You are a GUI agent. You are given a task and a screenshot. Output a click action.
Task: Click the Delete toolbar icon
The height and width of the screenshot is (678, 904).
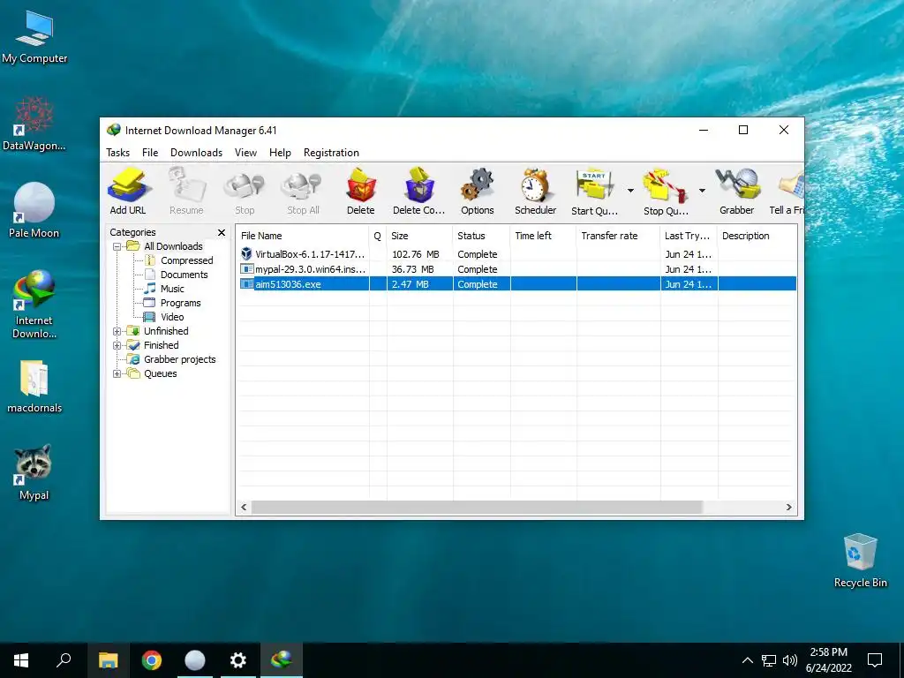click(x=361, y=192)
